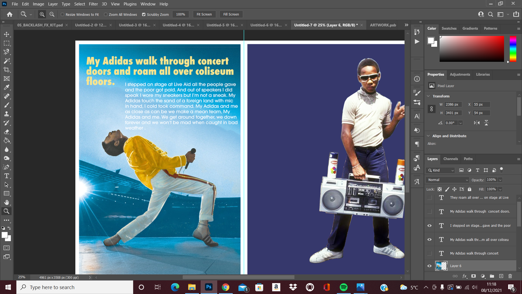
Task: Flip horizontal in Transform properties
Action: coord(477,123)
